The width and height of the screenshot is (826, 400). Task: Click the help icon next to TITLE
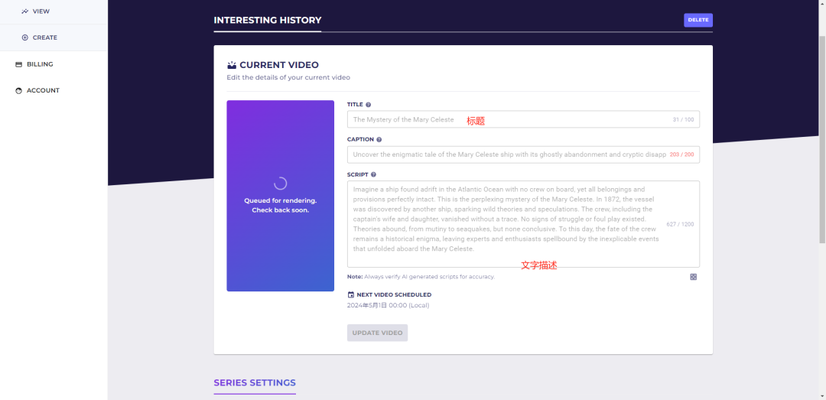tap(369, 105)
